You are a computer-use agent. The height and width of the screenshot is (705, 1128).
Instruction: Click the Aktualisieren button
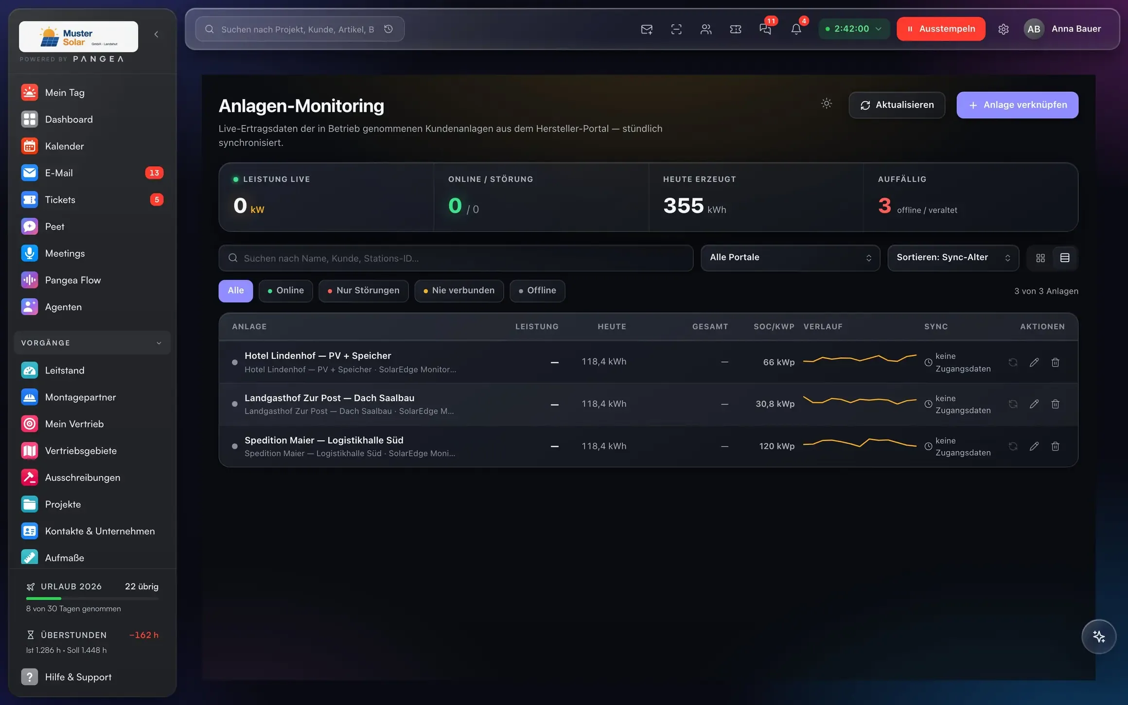click(x=897, y=105)
